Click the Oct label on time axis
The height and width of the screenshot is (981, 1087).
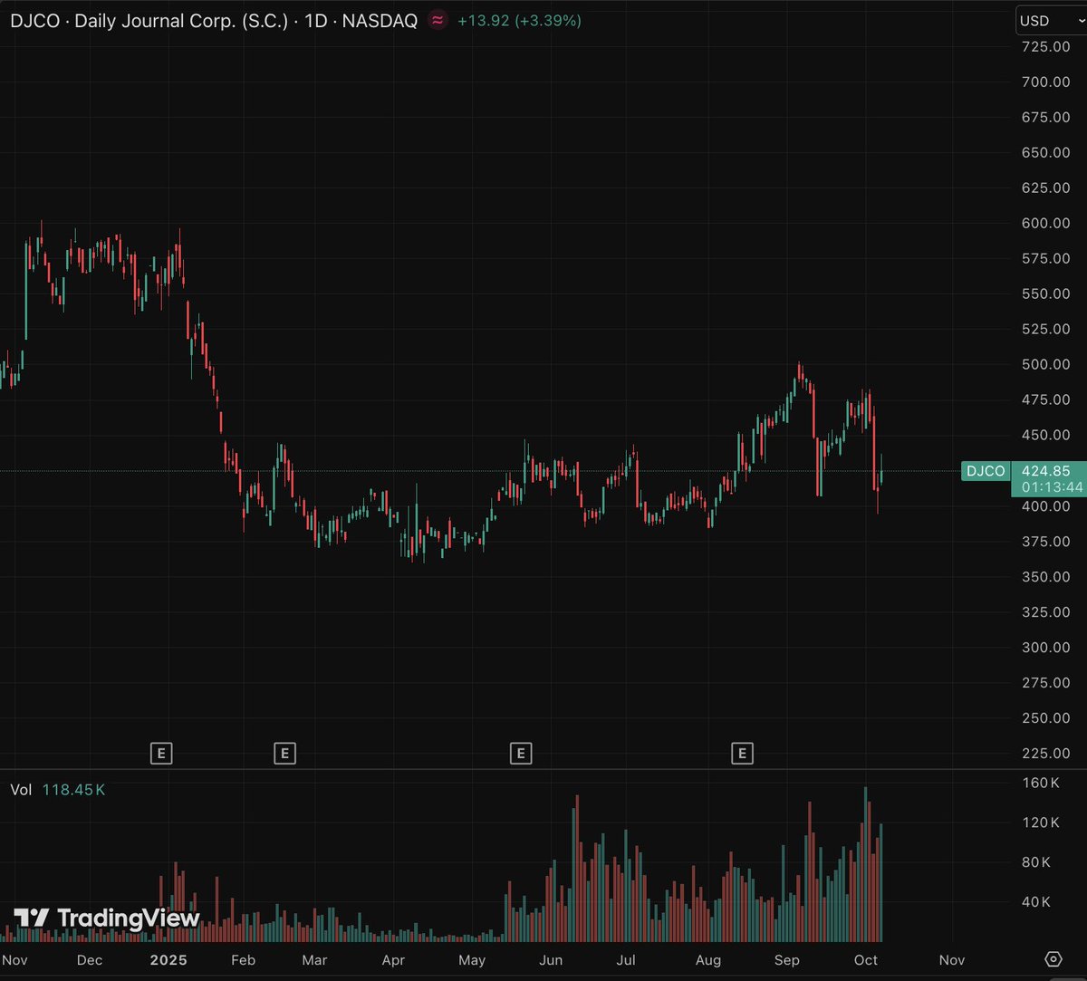(x=866, y=960)
